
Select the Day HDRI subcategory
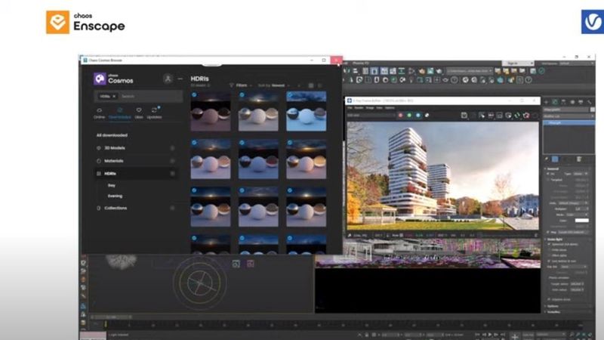coord(111,185)
